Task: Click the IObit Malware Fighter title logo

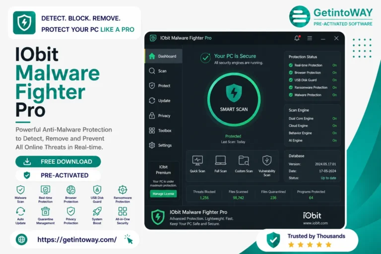Action: [x=153, y=38]
